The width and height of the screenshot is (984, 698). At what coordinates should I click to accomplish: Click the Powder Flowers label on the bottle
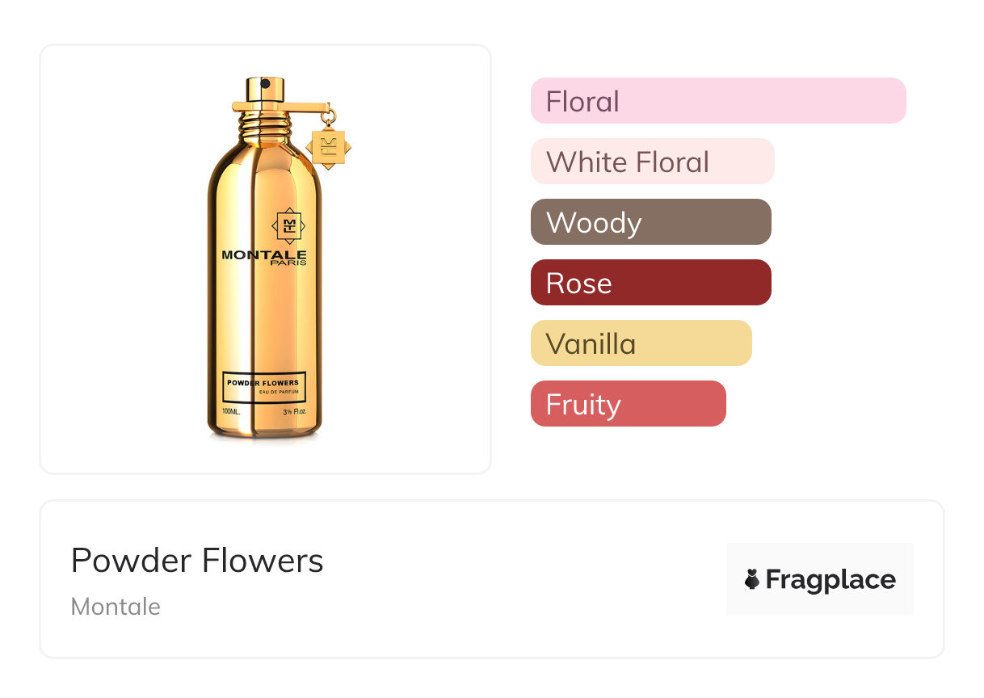pyautogui.click(x=263, y=382)
